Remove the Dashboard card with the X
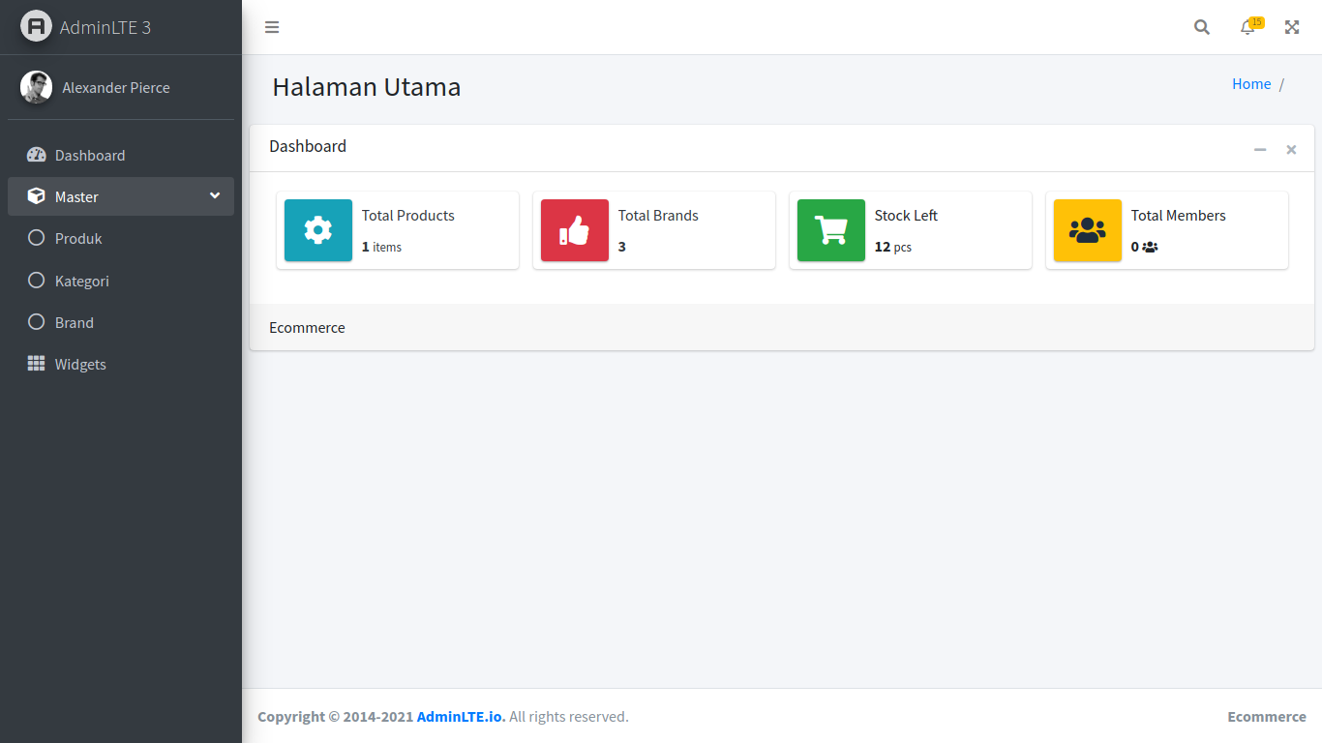Viewport: 1322px width, 743px height. 1291,149
